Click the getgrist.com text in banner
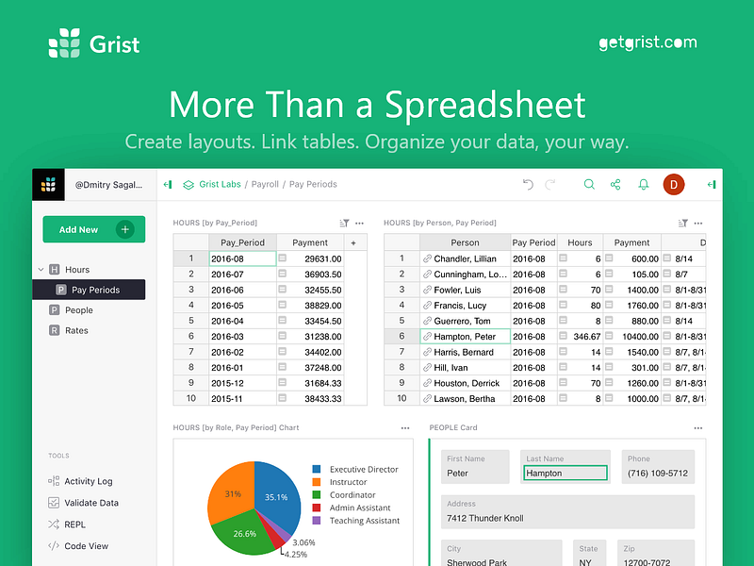Screen dimensions: 754x566 [x=647, y=42]
